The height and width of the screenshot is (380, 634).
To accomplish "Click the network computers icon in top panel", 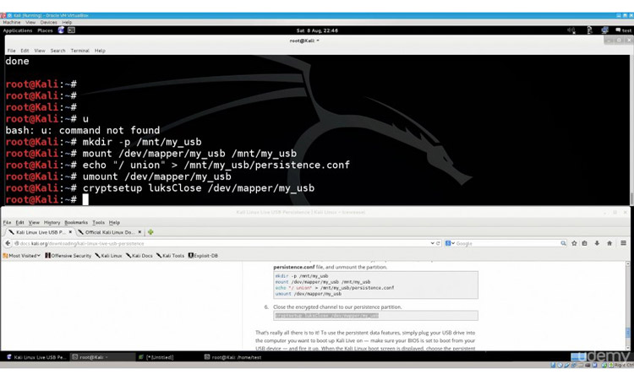I will coord(604,30).
